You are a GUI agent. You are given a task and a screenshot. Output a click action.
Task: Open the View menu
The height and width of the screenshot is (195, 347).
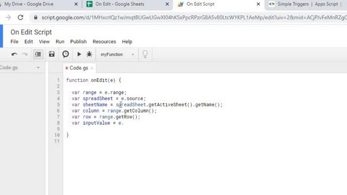[x=44, y=42]
